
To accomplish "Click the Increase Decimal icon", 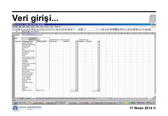I will (129, 29).
